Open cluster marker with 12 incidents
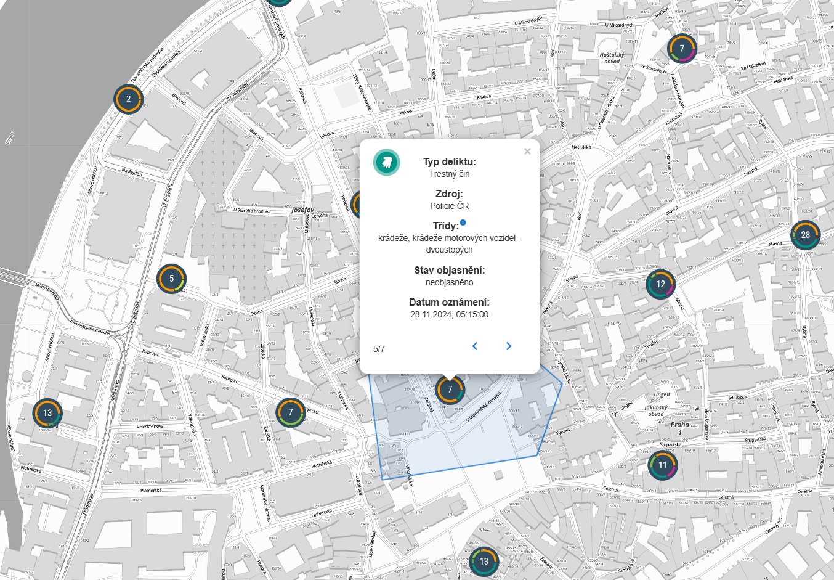Image resolution: width=834 pixels, height=580 pixels. [661, 284]
